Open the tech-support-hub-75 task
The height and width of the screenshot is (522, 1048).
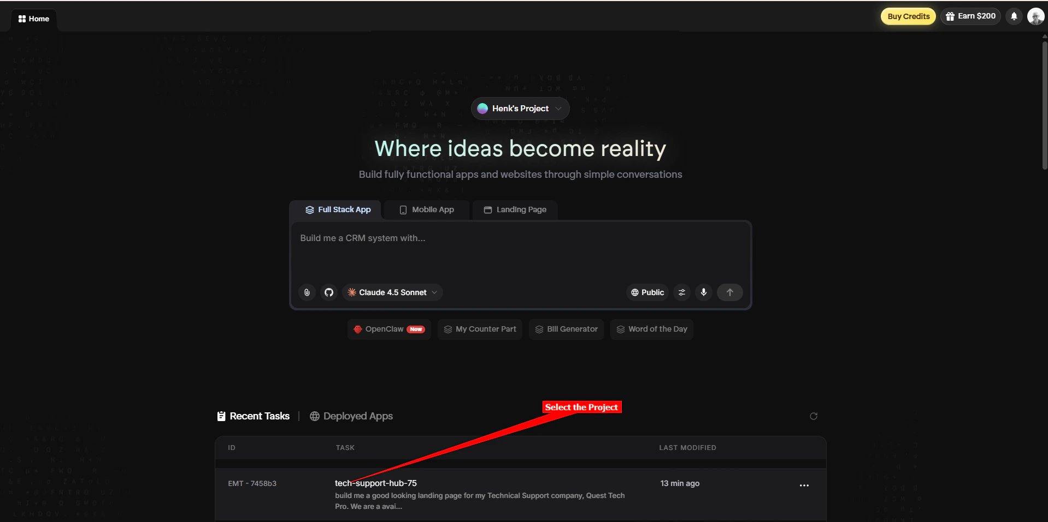tap(376, 483)
